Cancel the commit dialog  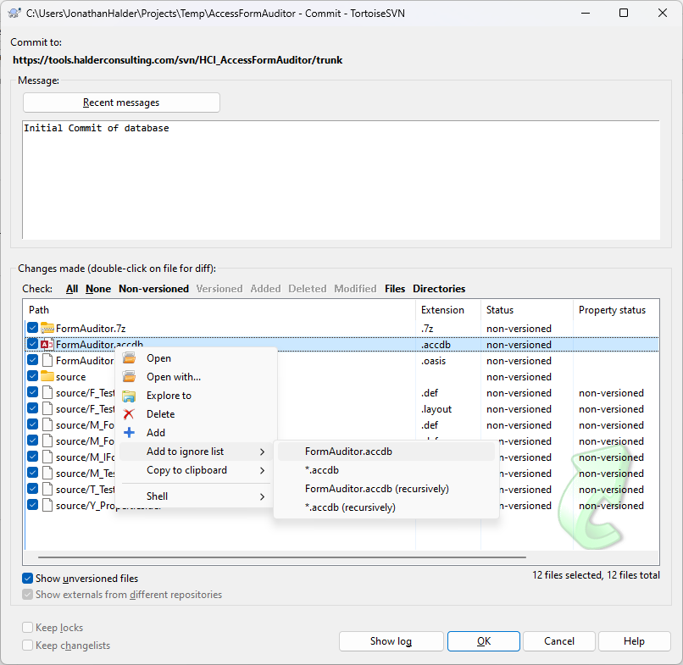click(559, 641)
